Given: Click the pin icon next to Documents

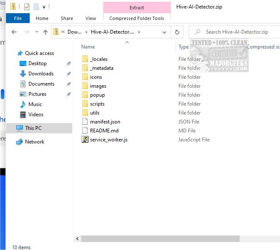Looking at the screenshot, I should click(69, 84).
